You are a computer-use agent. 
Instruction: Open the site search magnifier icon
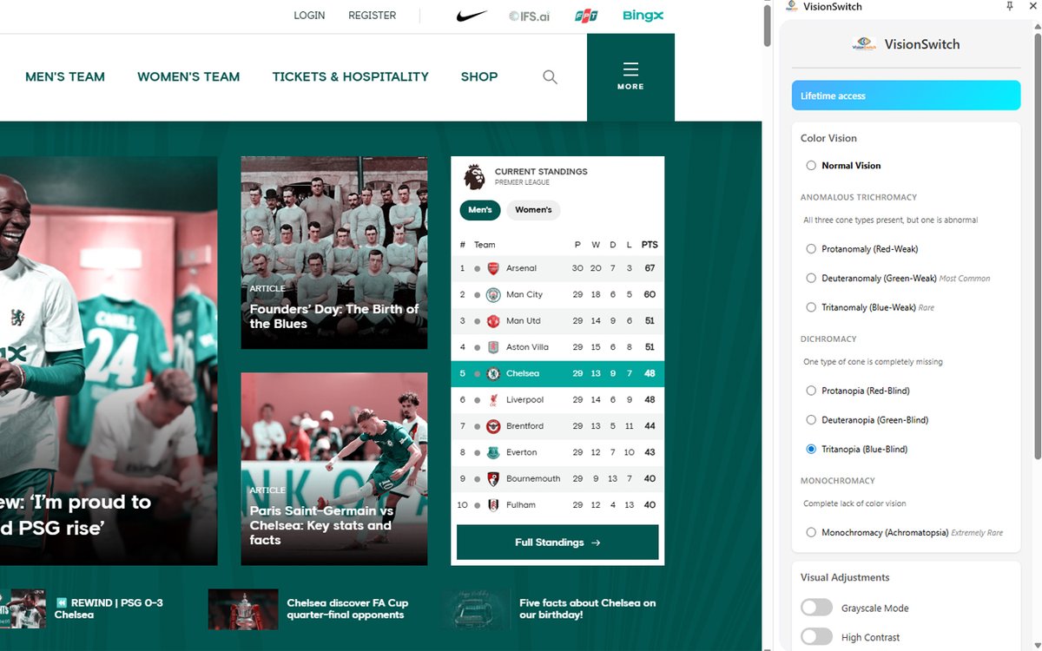pyautogui.click(x=550, y=76)
